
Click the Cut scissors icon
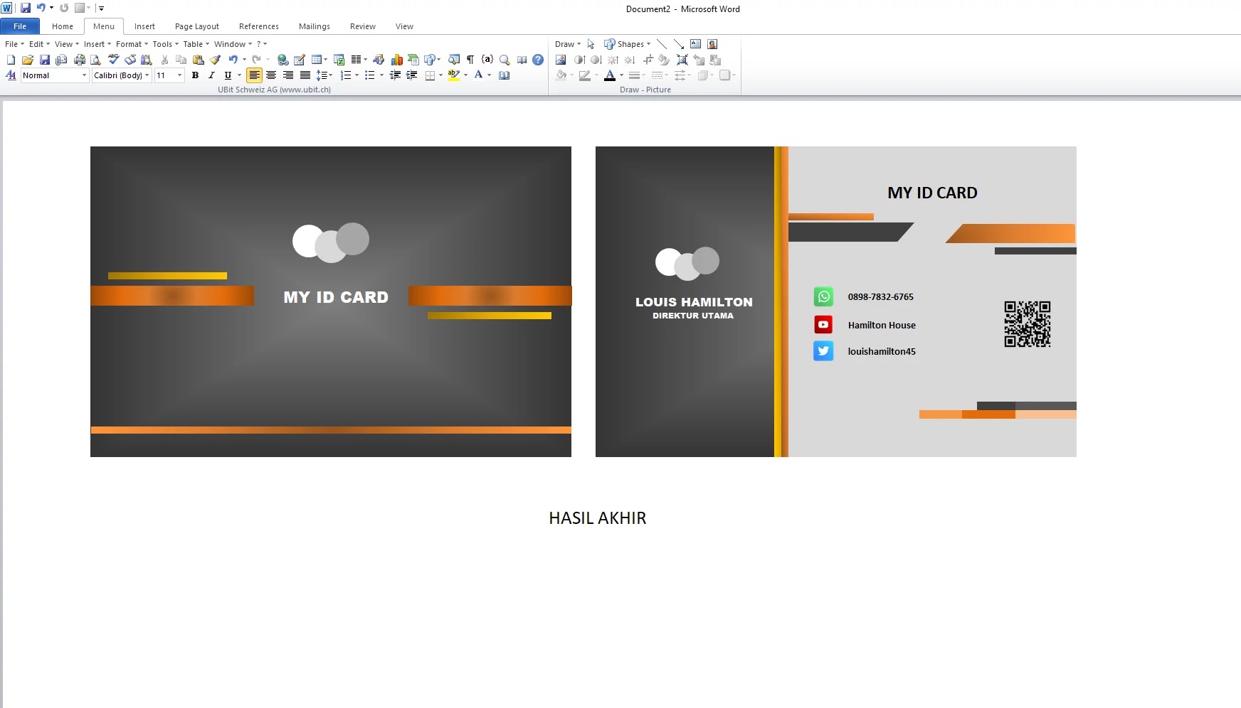(164, 60)
